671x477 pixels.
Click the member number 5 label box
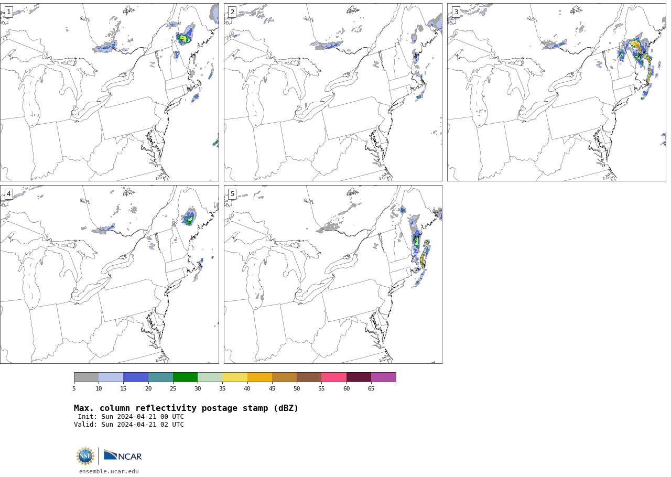point(232,194)
